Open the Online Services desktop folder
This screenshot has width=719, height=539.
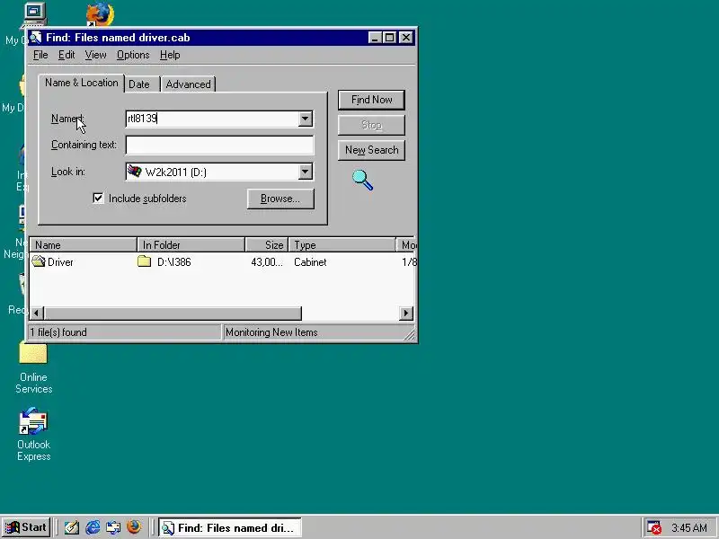33,353
